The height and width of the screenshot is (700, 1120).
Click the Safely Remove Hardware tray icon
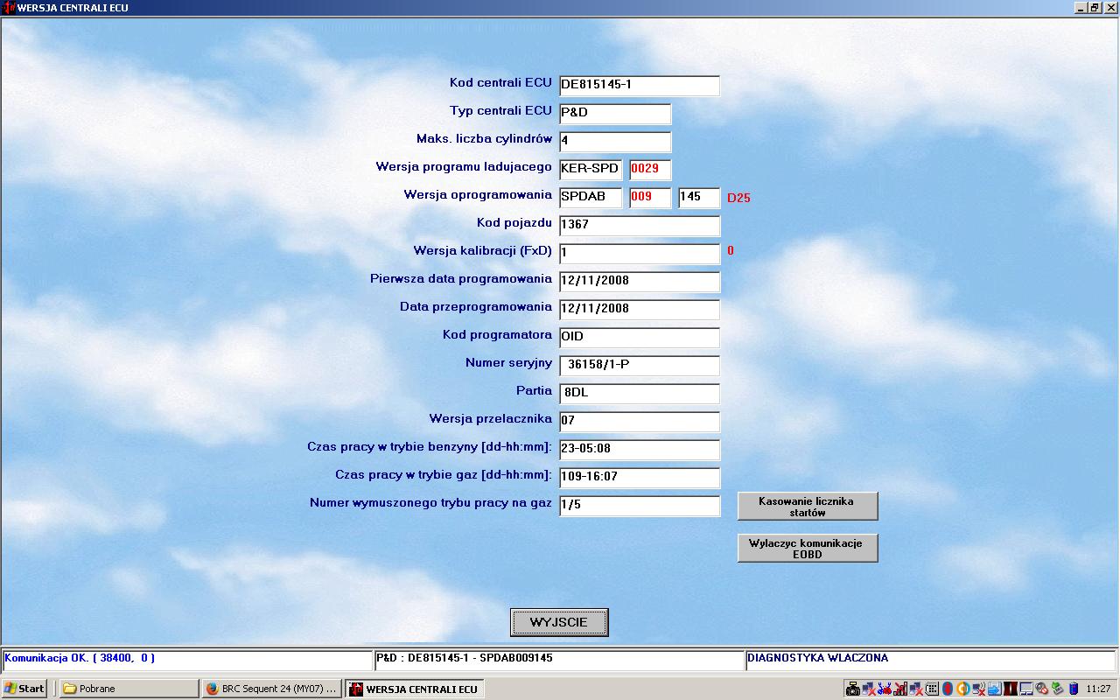click(1058, 689)
